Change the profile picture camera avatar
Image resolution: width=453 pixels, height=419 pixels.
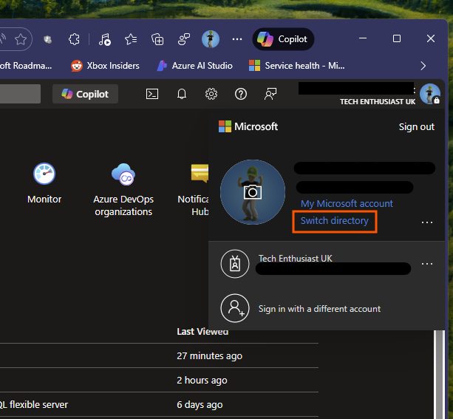tap(253, 192)
